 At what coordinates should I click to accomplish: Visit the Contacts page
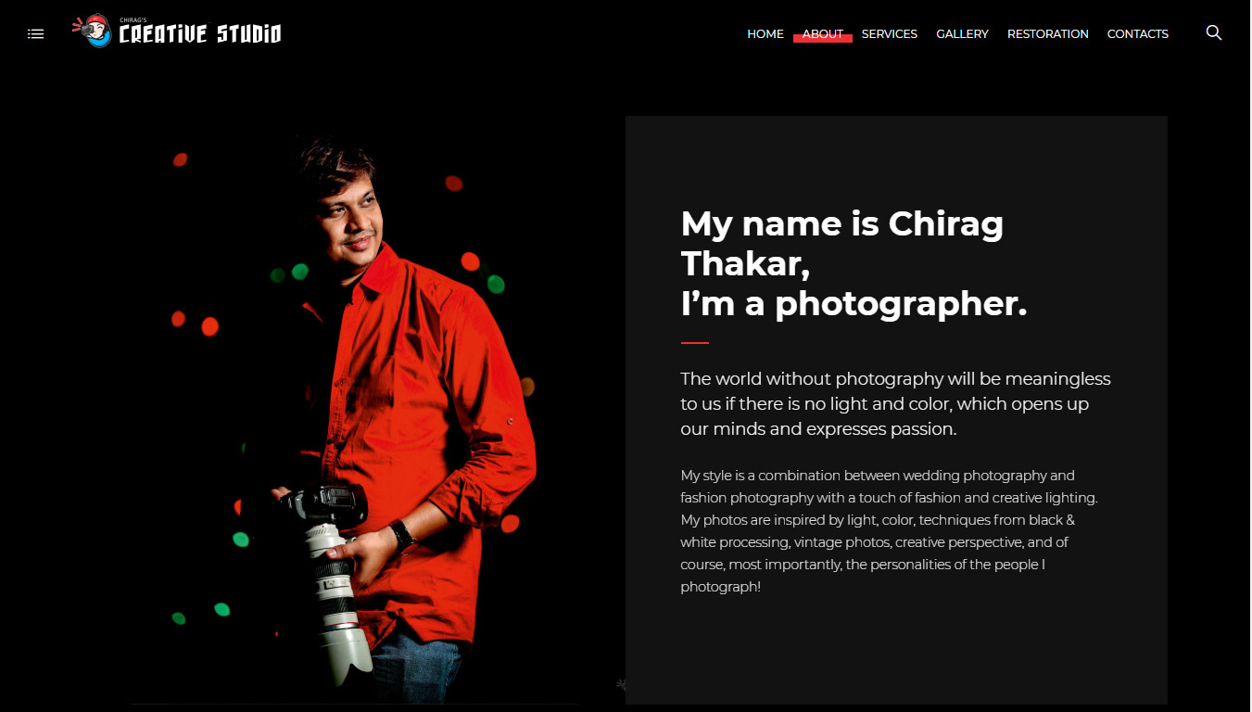(1138, 34)
